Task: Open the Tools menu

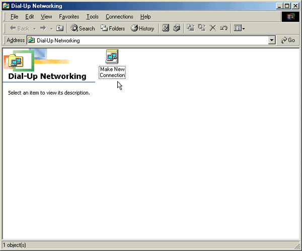Action: [93, 17]
